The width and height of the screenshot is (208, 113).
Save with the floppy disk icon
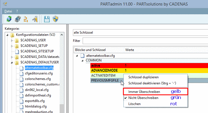(47, 19)
